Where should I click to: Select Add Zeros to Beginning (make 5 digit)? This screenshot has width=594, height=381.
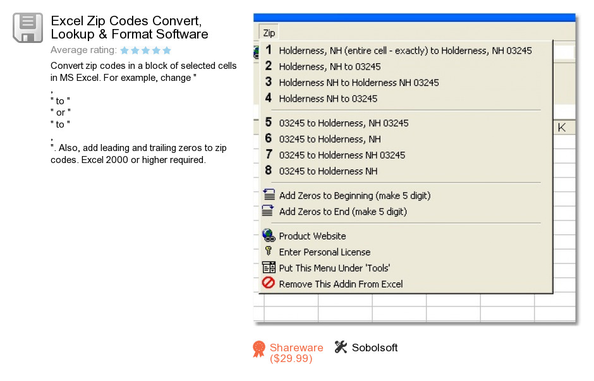click(x=406, y=195)
